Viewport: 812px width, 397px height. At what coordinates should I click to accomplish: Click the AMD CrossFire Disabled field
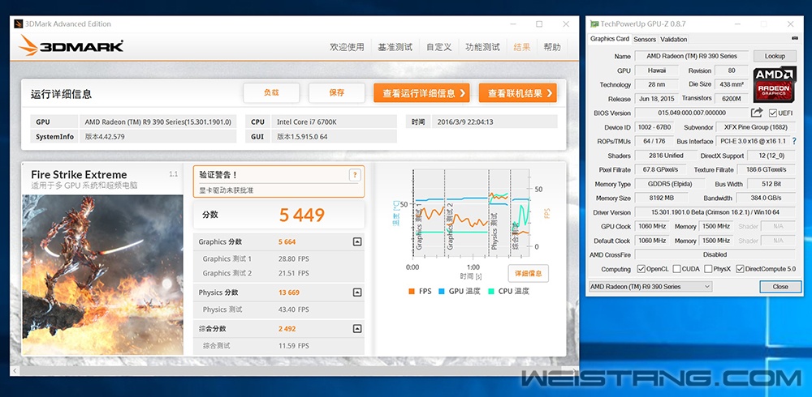click(715, 255)
